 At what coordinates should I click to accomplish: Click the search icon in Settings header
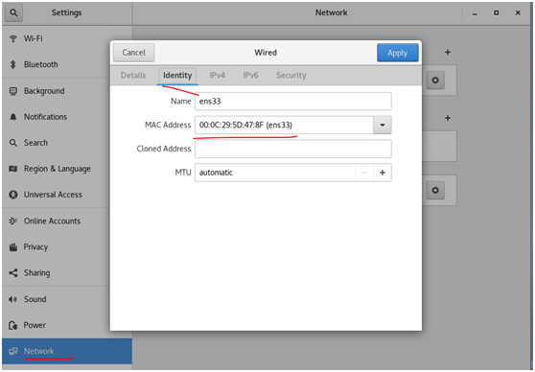point(13,13)
